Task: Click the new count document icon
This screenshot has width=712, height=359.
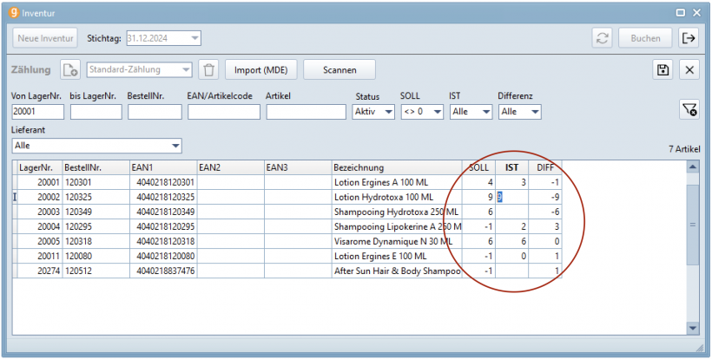Action: coord(69,70)
